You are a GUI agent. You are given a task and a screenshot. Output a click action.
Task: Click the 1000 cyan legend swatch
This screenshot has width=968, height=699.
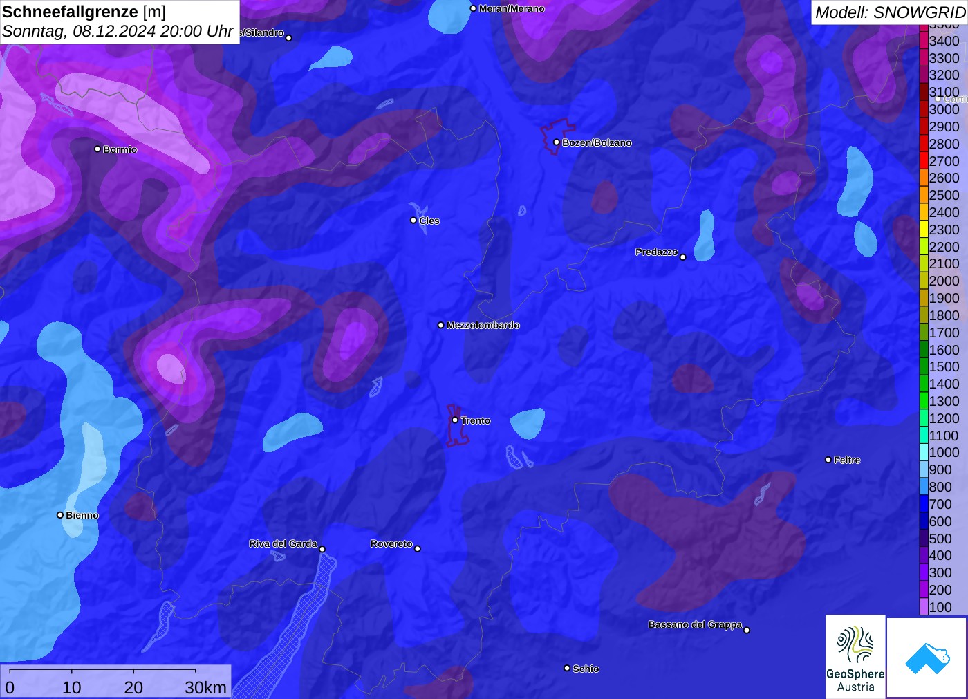click(924, 452)
